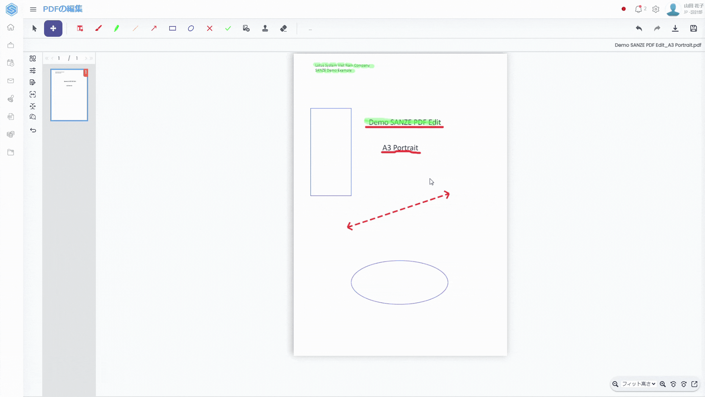The image size is (705, 397).
Task: Open the フィット高さ zoom dropdown
Action: 639,384
